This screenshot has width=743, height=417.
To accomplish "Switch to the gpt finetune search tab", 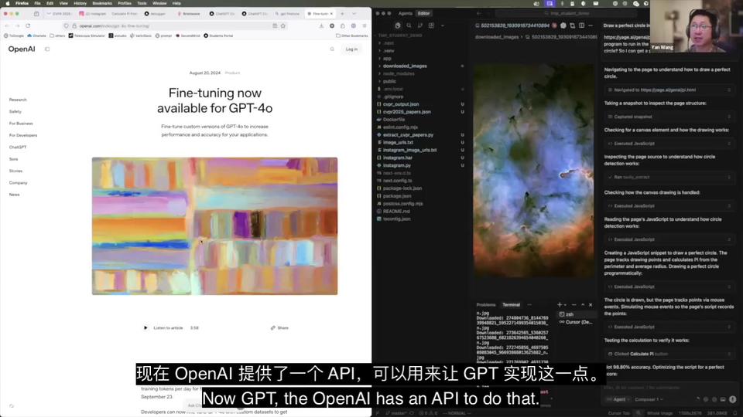I will tap(288, 14).
